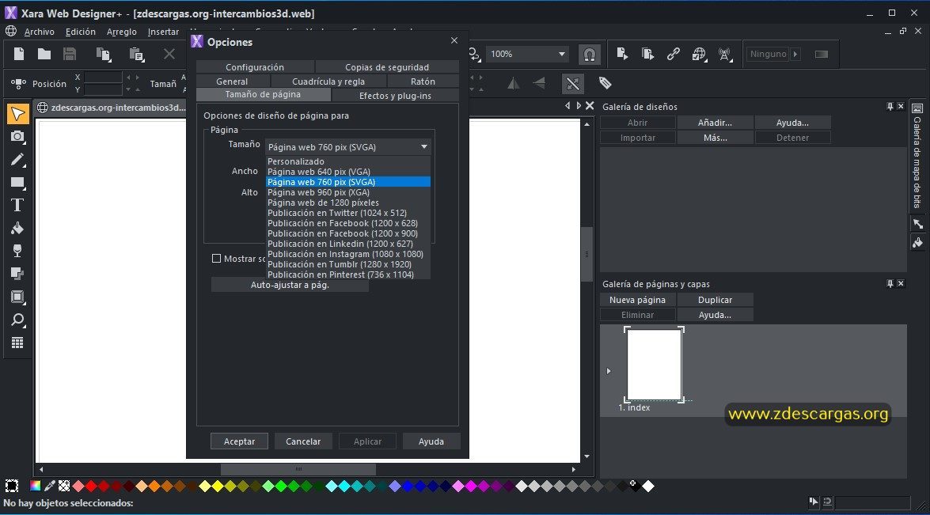The width and height of the screenshot is (930, 515).
Task: Open the color editor icon
Action: [x=36, y=486]
